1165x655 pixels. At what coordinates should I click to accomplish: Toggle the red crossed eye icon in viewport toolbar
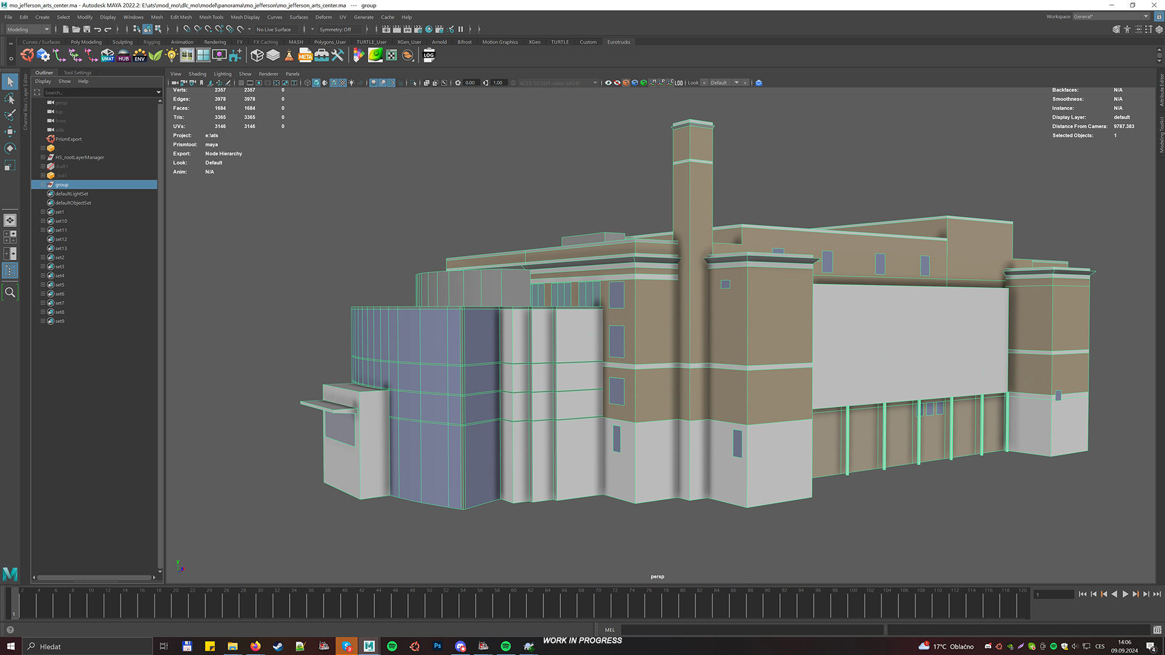[x=617, y=83]
